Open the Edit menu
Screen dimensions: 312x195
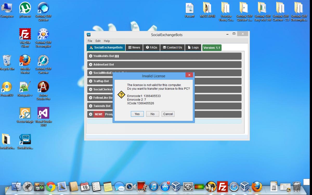point(98,41)
